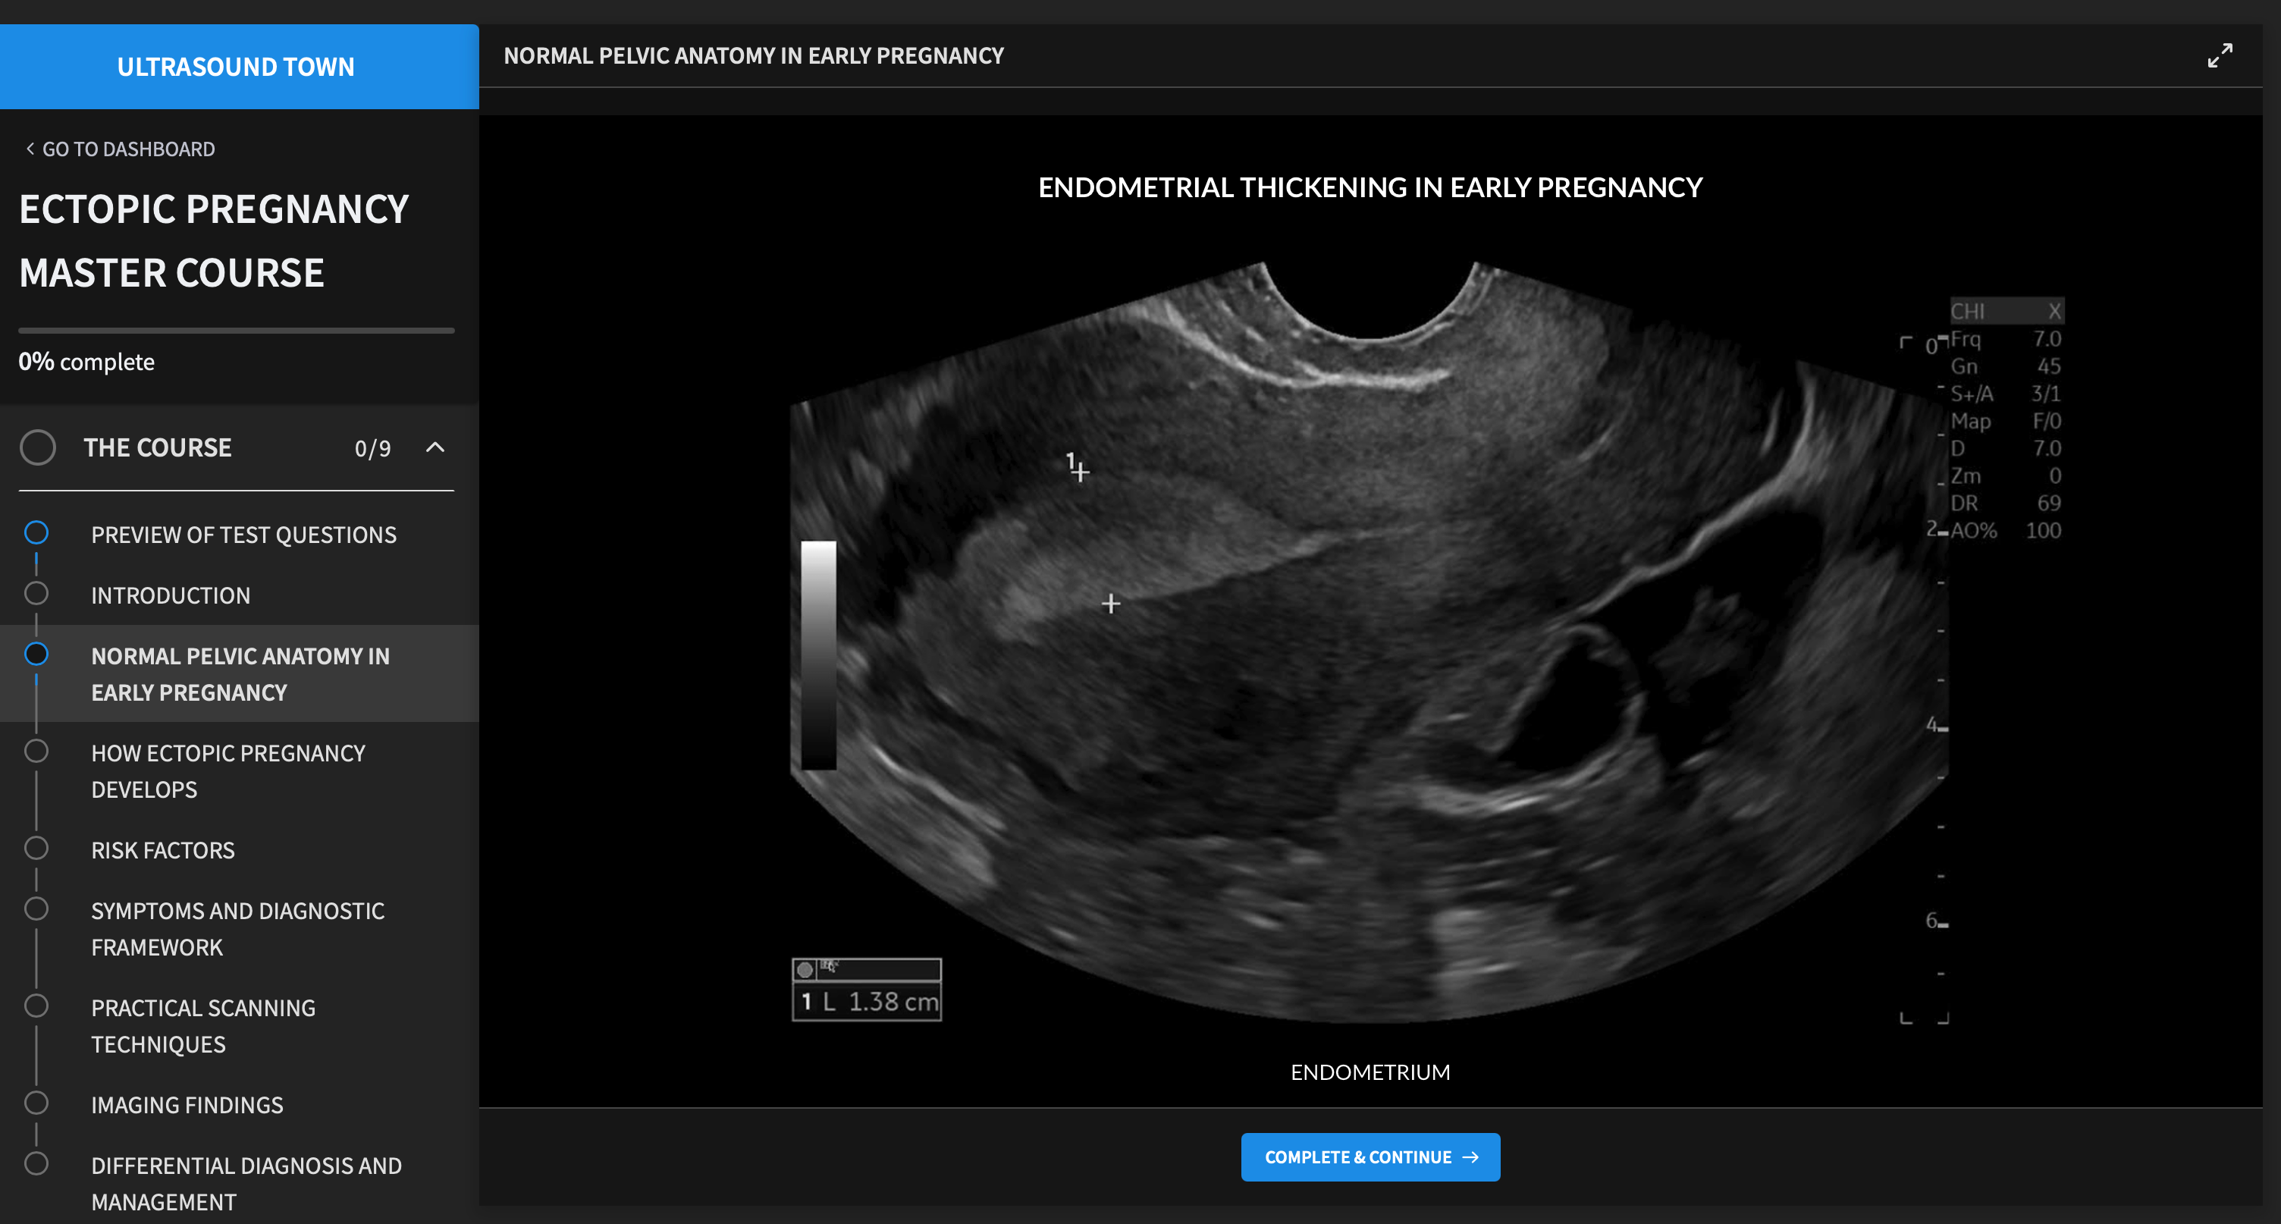This screenshot has height=1224, width=2281.
Task: Open Imaging Findings lesson
Action: coord(187,1106)
